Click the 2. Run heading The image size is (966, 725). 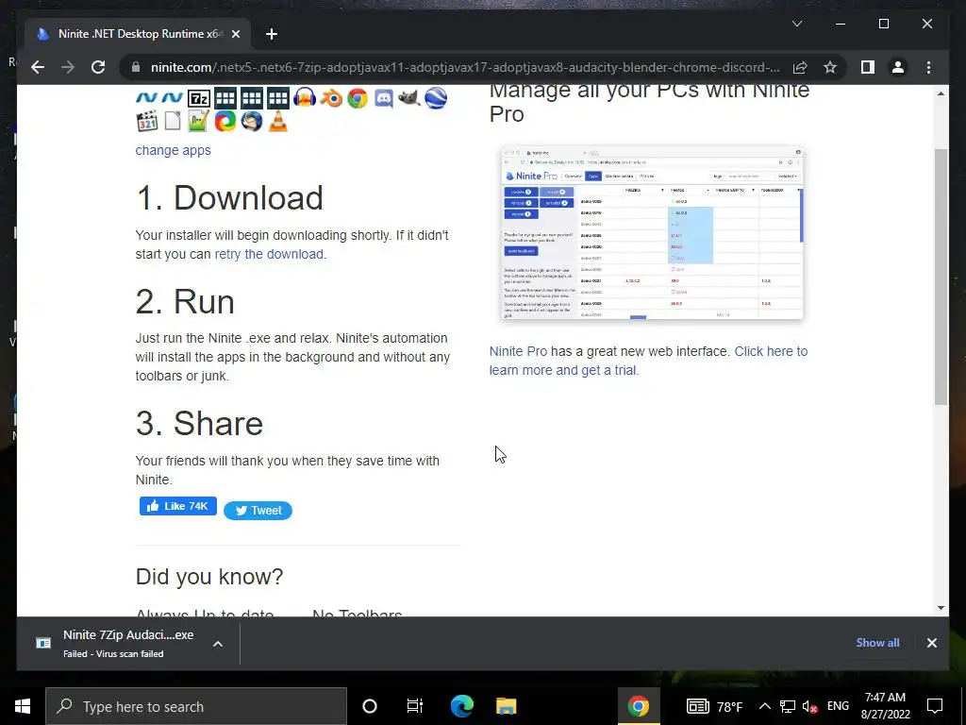(185, 302)
